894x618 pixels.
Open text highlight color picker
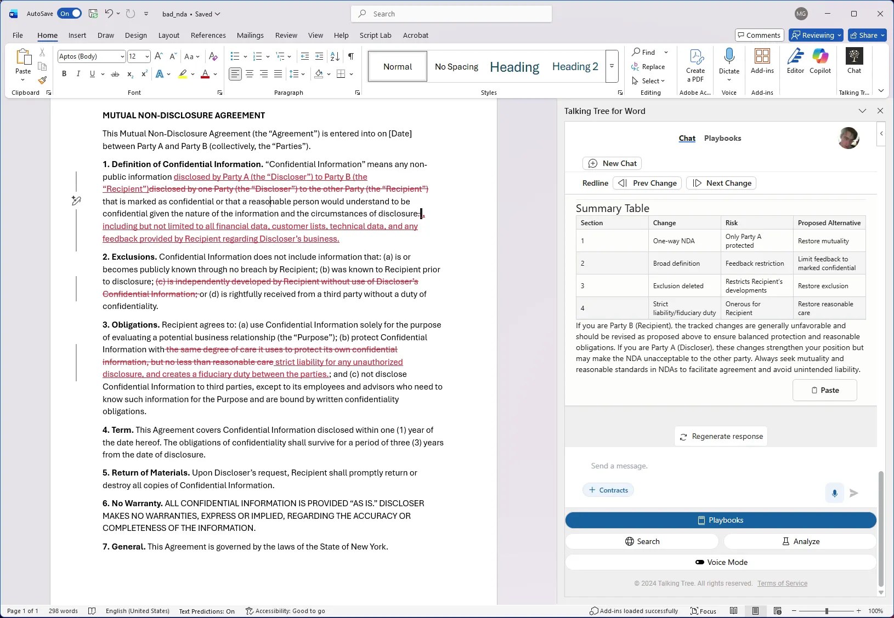click(193, 74)
